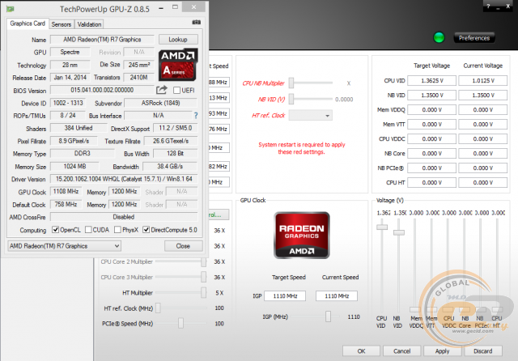The height and width of the screenshot is (361, 518).
Task: Switch to the Validation tab
Action: 89,24
